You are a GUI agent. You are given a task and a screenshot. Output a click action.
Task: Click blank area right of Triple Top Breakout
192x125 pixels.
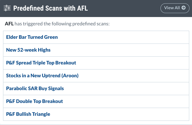[x=134, y=63]
